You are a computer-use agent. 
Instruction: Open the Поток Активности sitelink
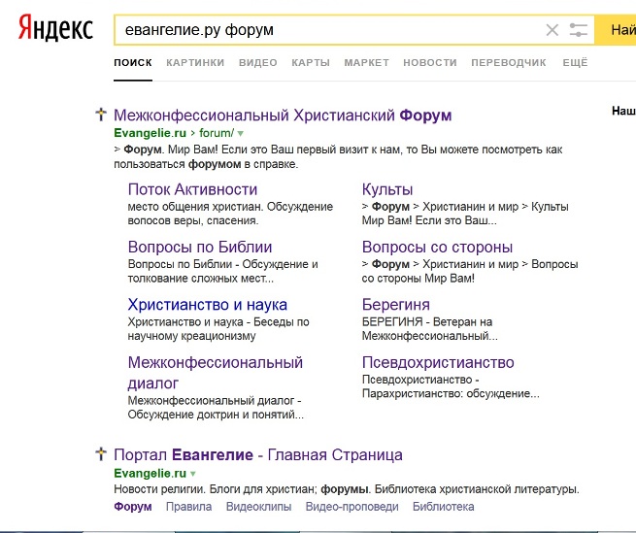pos(192,189)
